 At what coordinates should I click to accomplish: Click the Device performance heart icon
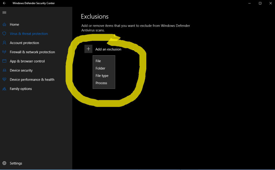4,79
